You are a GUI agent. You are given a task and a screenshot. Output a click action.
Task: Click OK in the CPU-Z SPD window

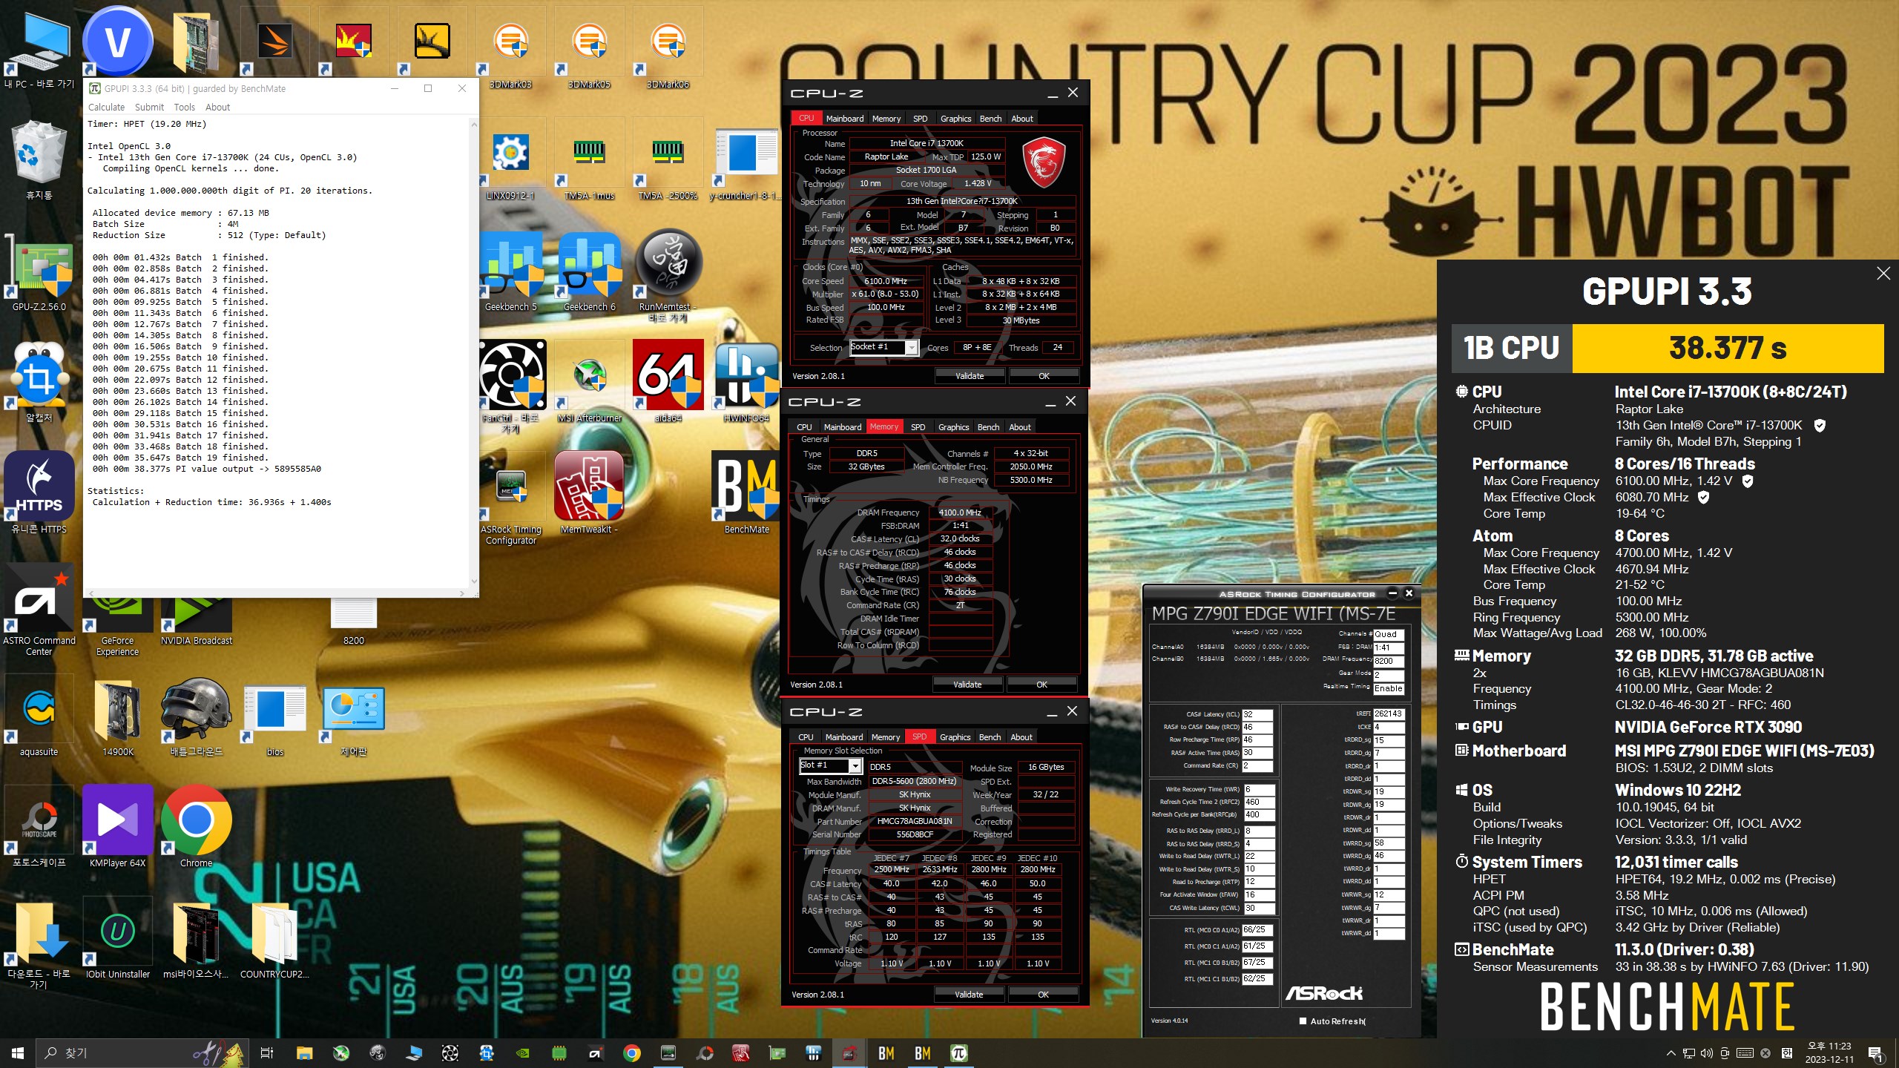click(1043, 995)
